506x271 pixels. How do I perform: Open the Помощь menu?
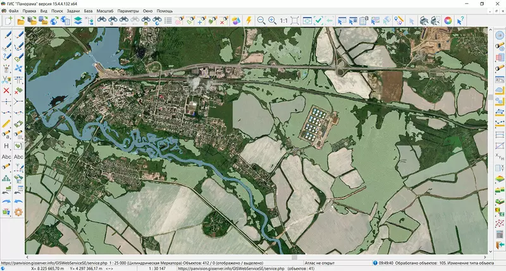click(x=164, y=11)
